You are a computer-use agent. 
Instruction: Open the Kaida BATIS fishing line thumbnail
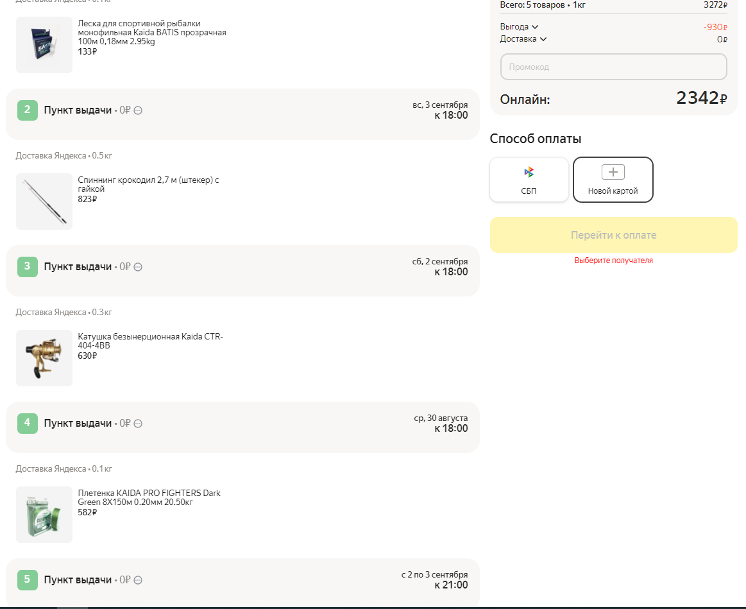click(x=44, y=45)
